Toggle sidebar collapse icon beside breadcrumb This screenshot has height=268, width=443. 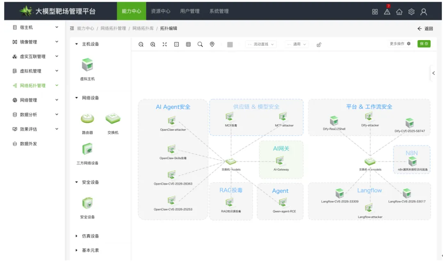coord(72,28)
